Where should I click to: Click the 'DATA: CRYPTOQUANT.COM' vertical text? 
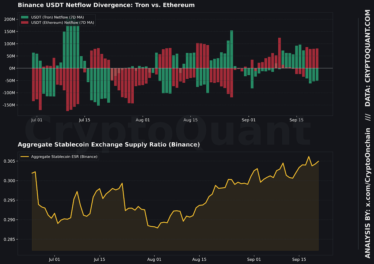point(367,58)
